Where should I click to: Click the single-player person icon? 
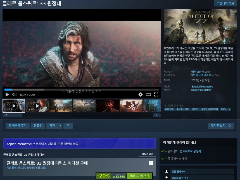point(166,171)
